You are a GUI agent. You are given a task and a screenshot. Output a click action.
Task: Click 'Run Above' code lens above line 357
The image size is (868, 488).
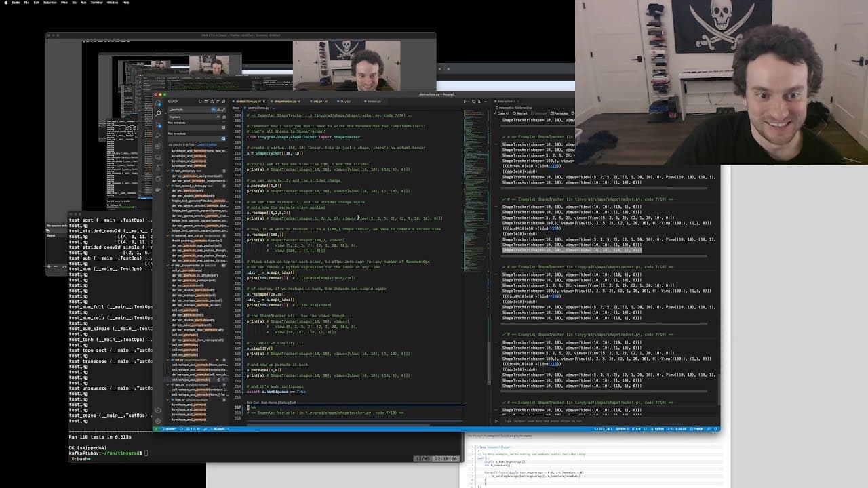coord(270,403)
